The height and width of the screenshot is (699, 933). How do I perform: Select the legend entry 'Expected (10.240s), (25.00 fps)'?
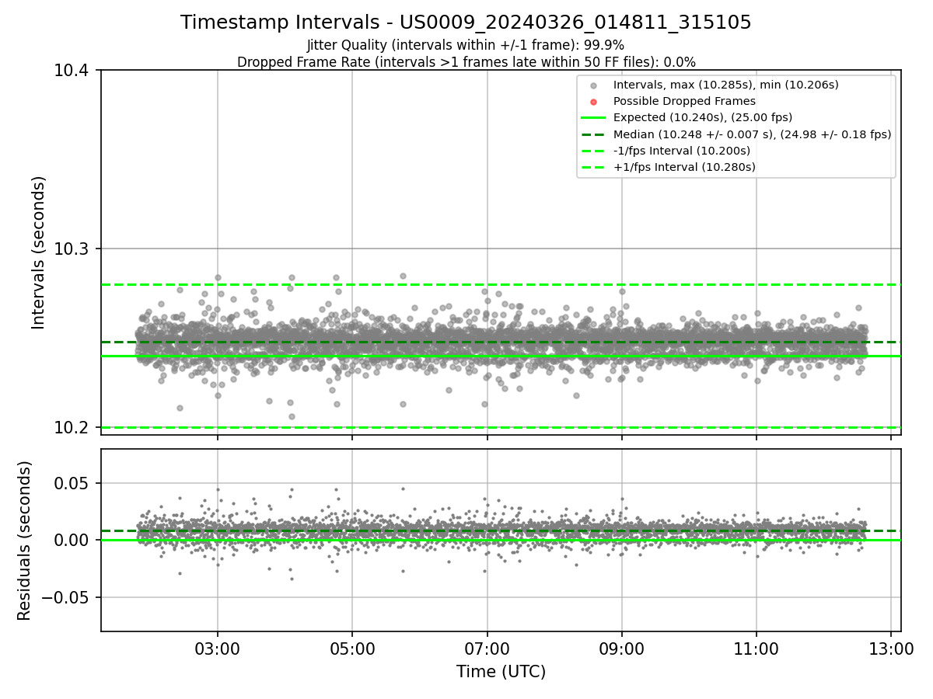pos(703,117)
